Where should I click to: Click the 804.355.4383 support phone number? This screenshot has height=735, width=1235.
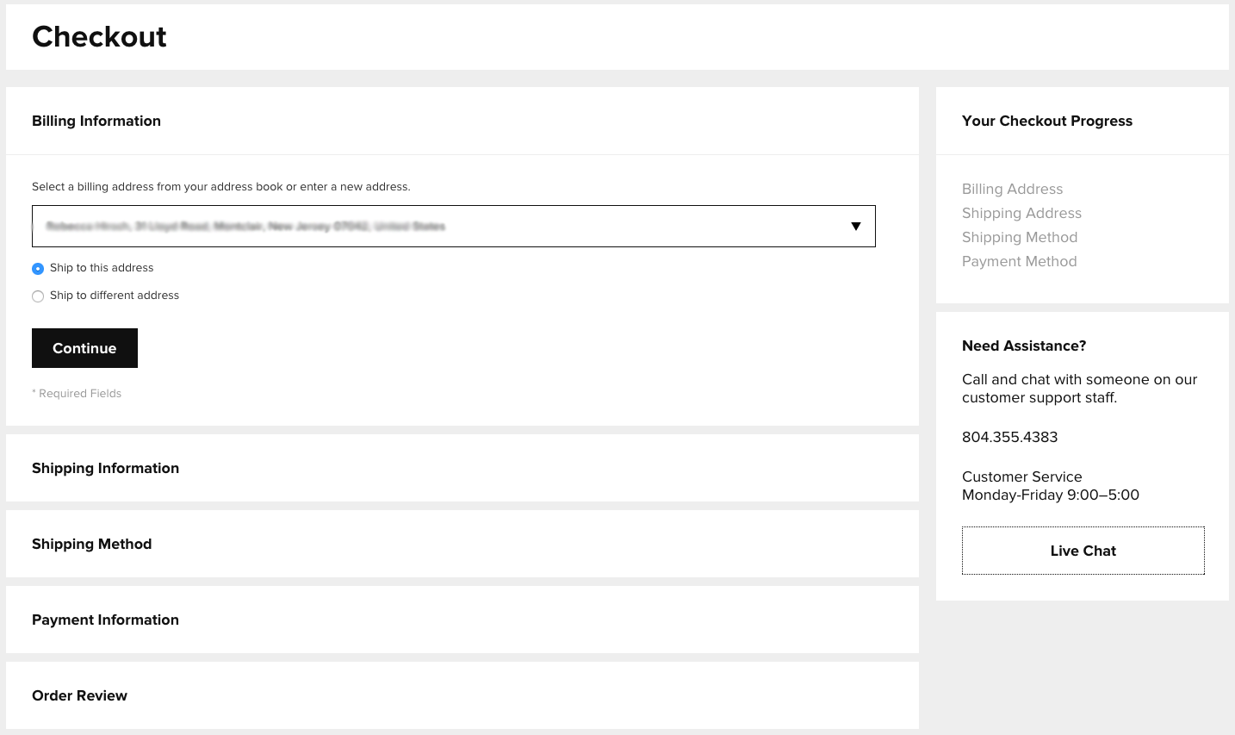coord(1009,437)
